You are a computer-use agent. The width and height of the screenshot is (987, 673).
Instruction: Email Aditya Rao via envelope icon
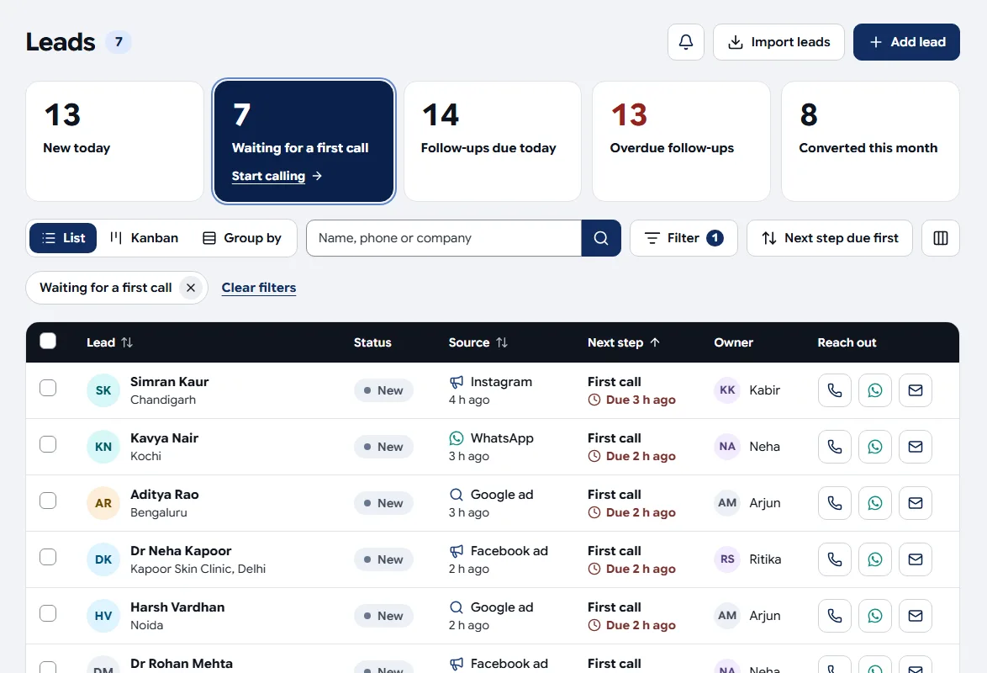click(x=916, y=503)
